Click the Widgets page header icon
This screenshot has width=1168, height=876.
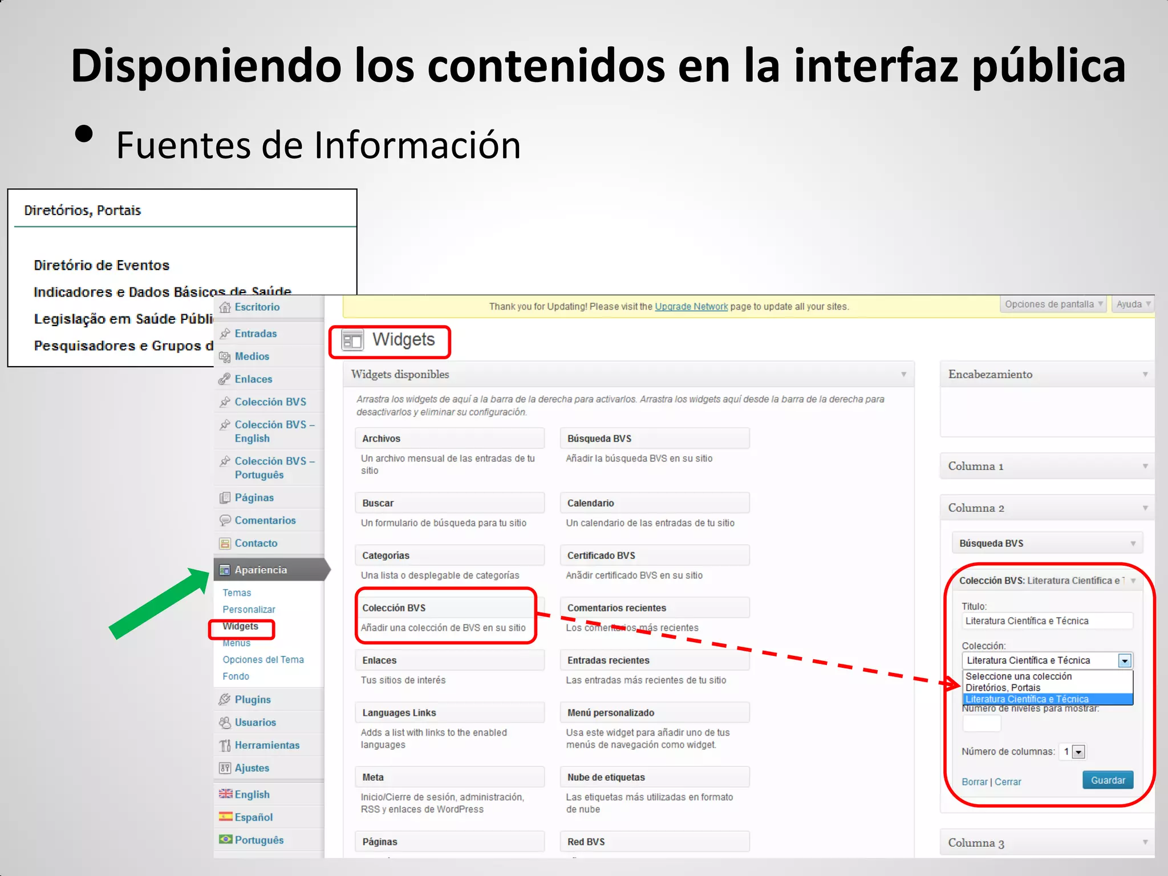pos(352,340)
